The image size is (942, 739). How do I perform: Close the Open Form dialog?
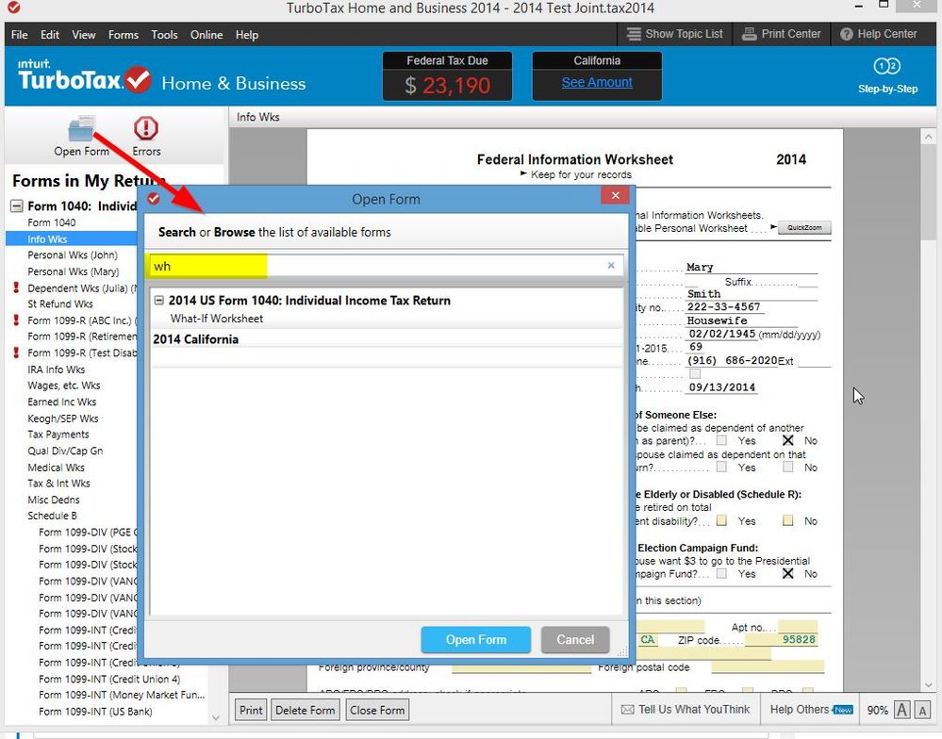click(615, 196)
